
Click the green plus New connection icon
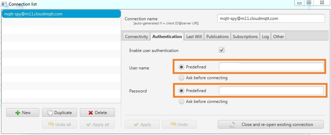[18, 113]
